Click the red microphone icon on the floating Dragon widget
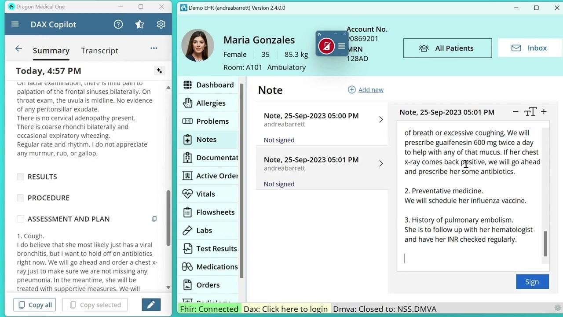The image size is (563, 317). point(326,46)
